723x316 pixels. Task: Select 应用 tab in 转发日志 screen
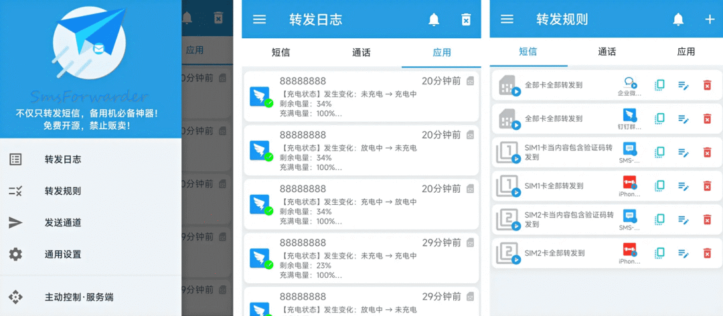point(442,52)
